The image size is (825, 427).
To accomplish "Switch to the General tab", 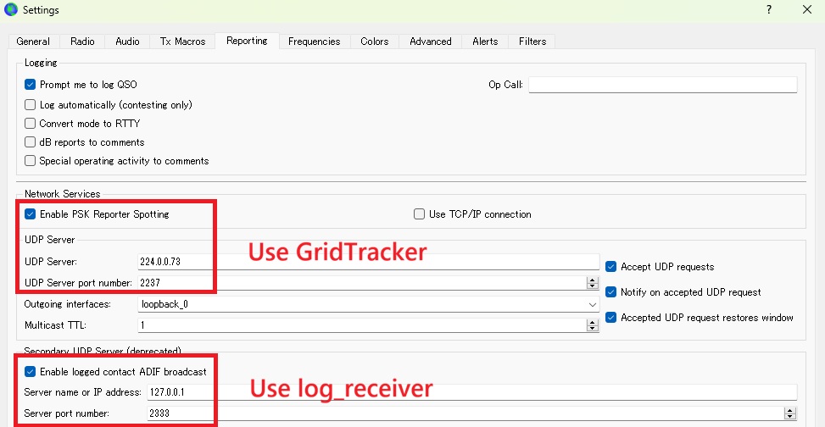I will (33, 42).
